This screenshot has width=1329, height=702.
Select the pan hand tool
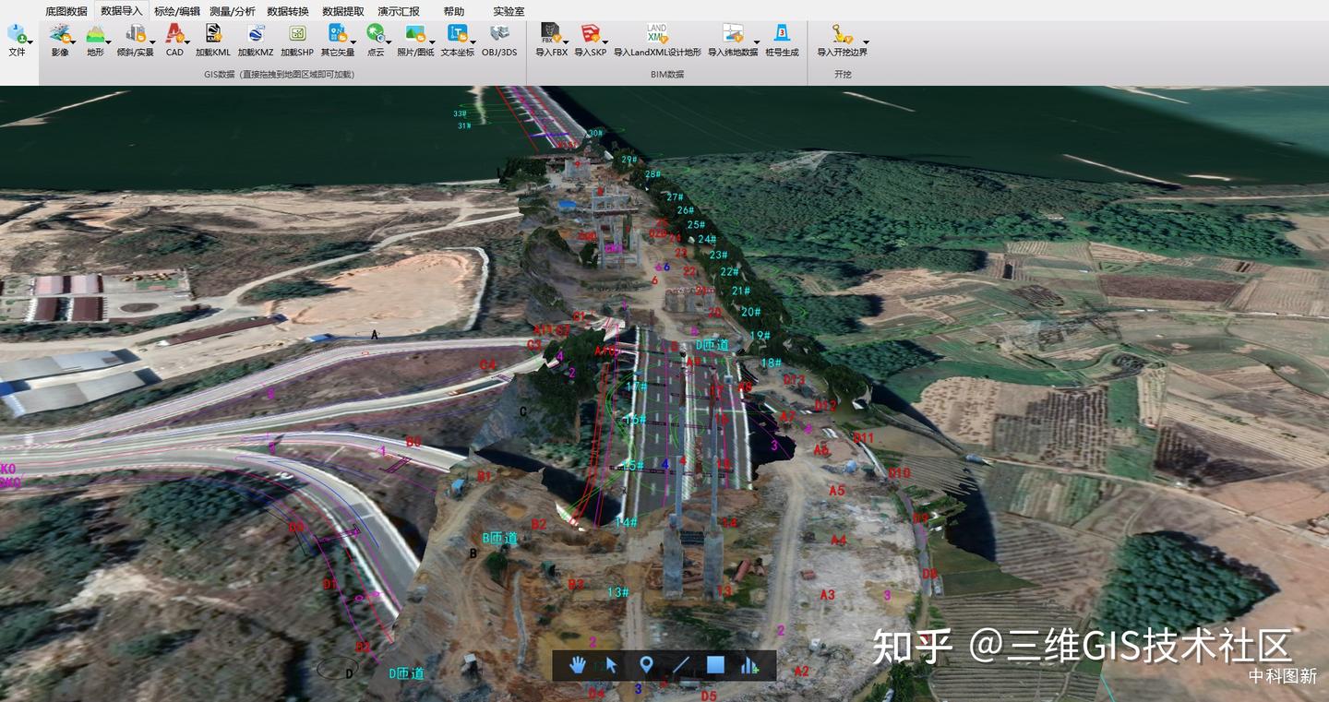click(x=577, y=663)
